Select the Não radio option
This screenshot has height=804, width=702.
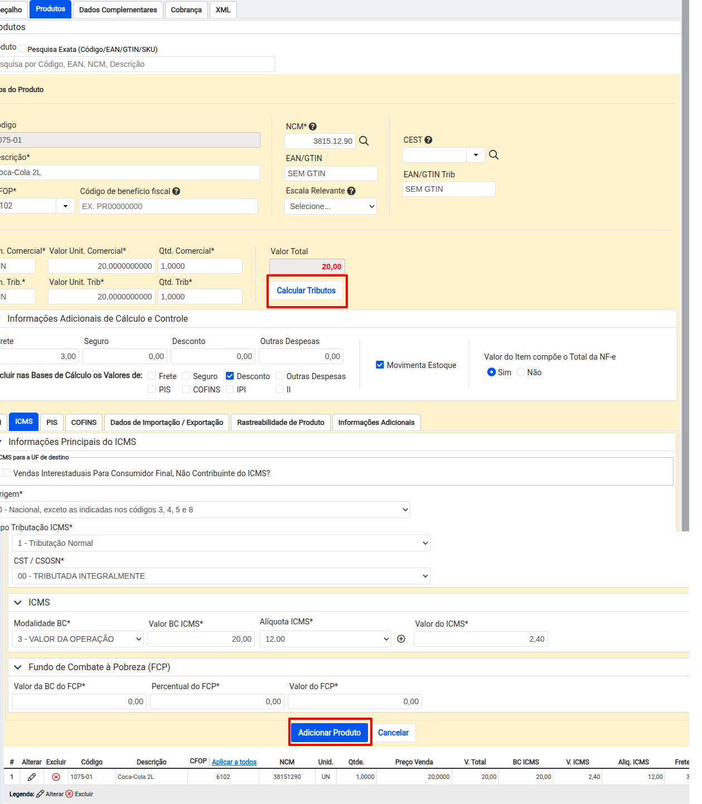pos(521,372)
